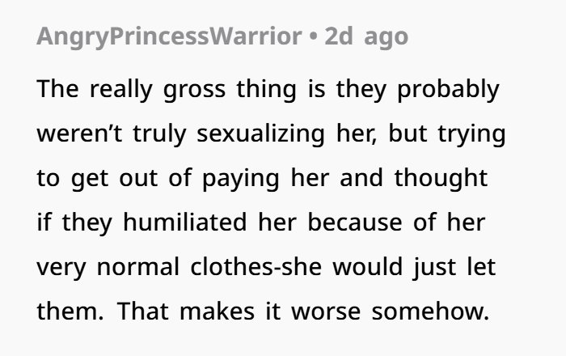Click the word "because" in the fourth line
The height and width of the screenshot is (356, 566).
tap(355, 222)
